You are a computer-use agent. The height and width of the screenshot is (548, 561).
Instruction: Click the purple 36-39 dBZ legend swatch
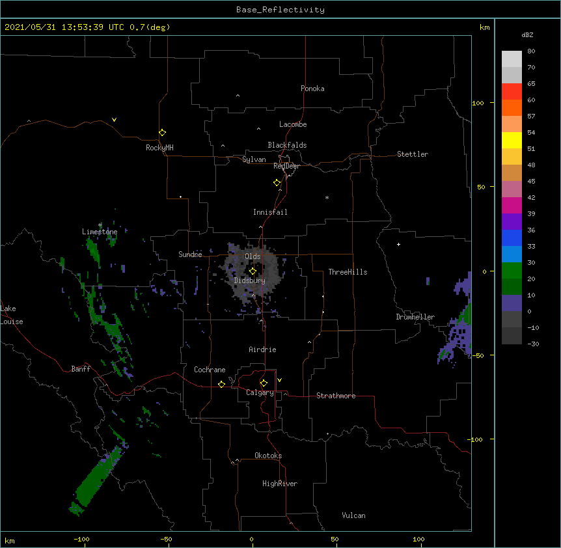tap(512, 222)
